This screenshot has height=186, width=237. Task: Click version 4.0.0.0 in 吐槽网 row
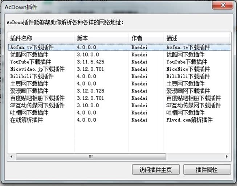tap(86, 112)
